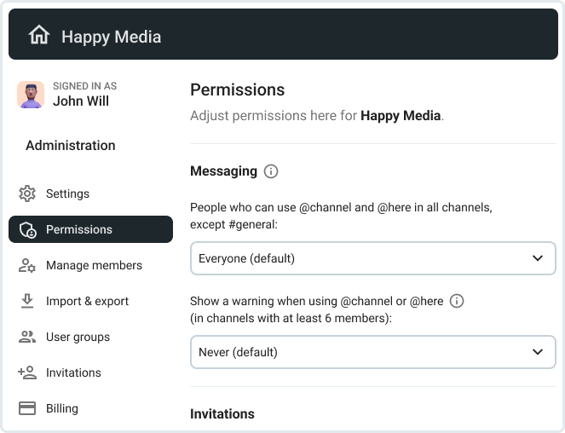
Task: Open the User groups section
Action: 78,337
